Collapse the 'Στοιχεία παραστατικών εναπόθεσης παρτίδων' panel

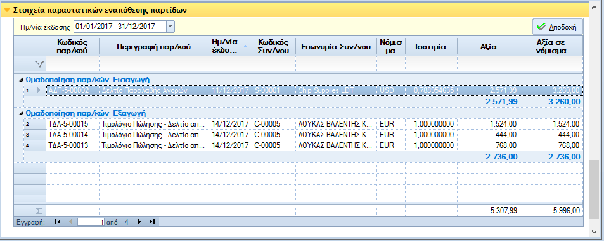pos(7,10)
